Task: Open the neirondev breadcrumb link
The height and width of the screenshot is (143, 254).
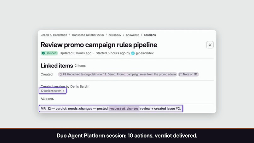Action: tap(115, 35)
